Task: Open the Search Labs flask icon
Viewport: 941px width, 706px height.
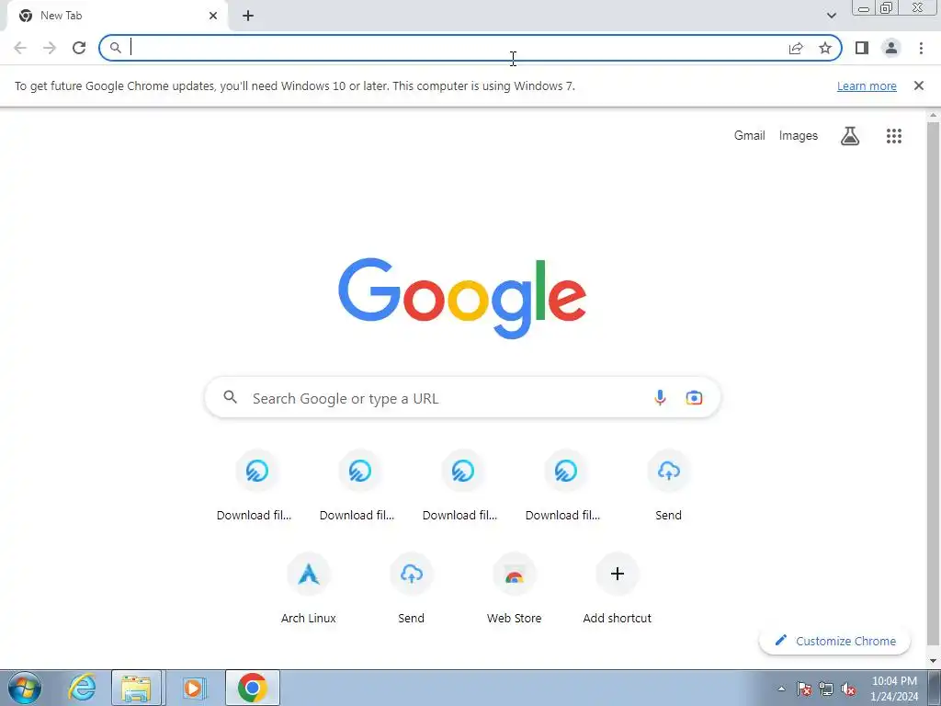Action: click(850, 136)
